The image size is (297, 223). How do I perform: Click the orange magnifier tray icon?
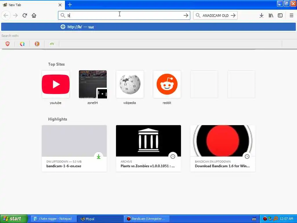click(x=276, y=219)
